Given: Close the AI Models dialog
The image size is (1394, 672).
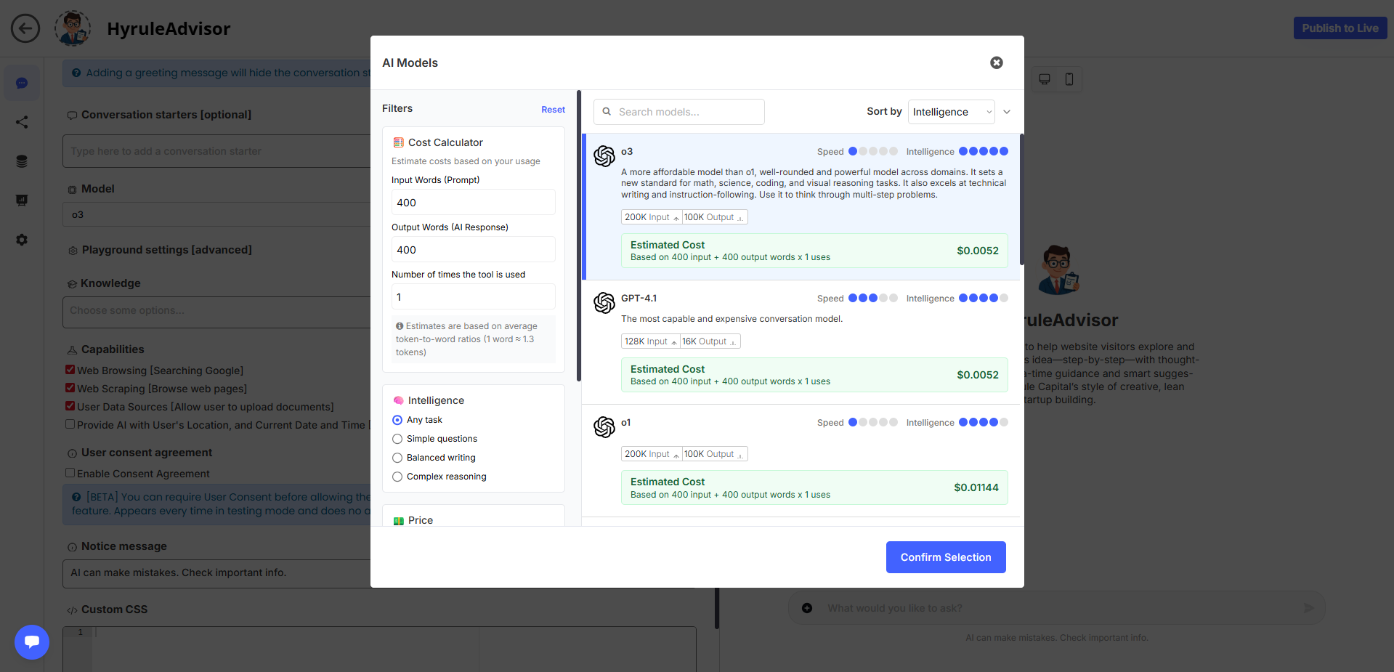Looking at the screenshot, I should coord(997,62).
